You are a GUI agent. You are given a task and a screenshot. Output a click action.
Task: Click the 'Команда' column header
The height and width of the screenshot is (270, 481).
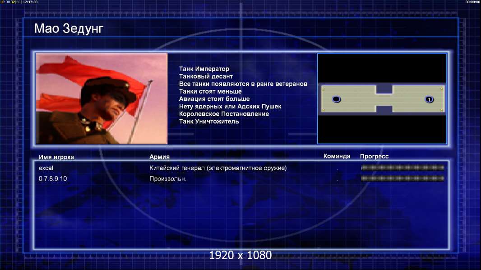click(x=337, y=156)
